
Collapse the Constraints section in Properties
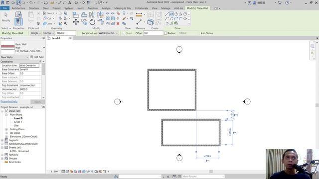point(40,61)
